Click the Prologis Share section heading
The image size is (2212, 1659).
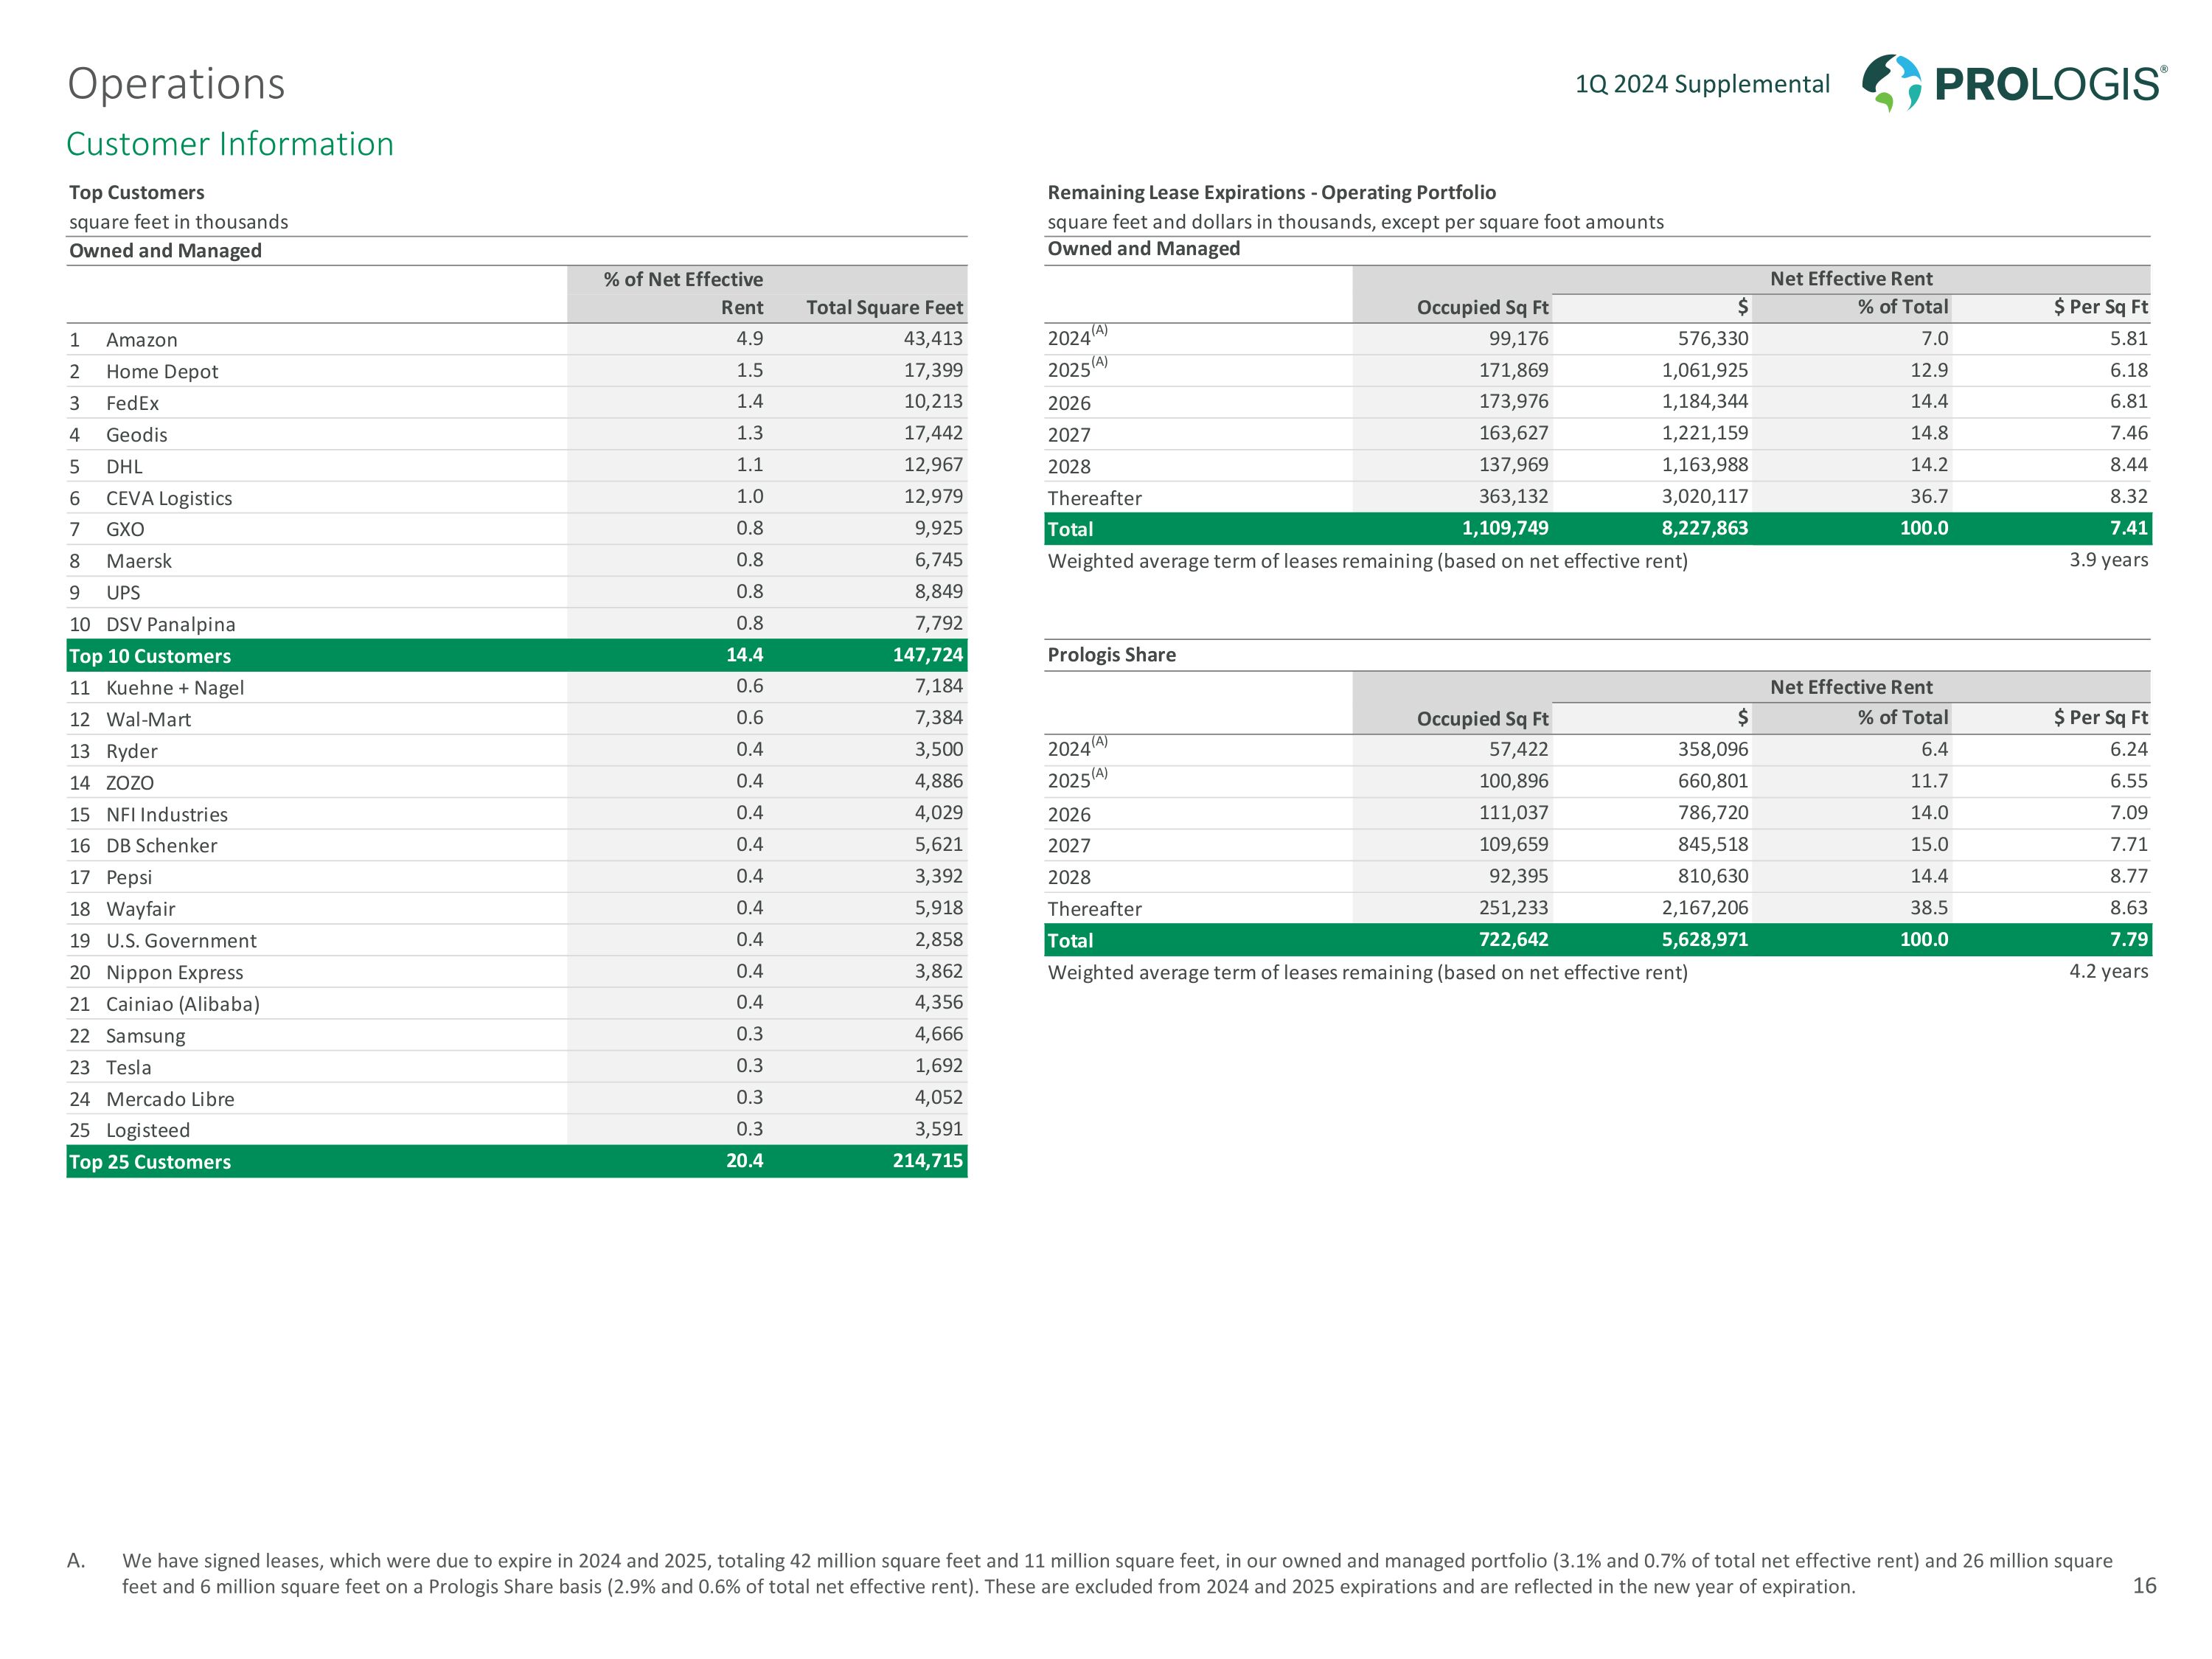coord(1111,655)
